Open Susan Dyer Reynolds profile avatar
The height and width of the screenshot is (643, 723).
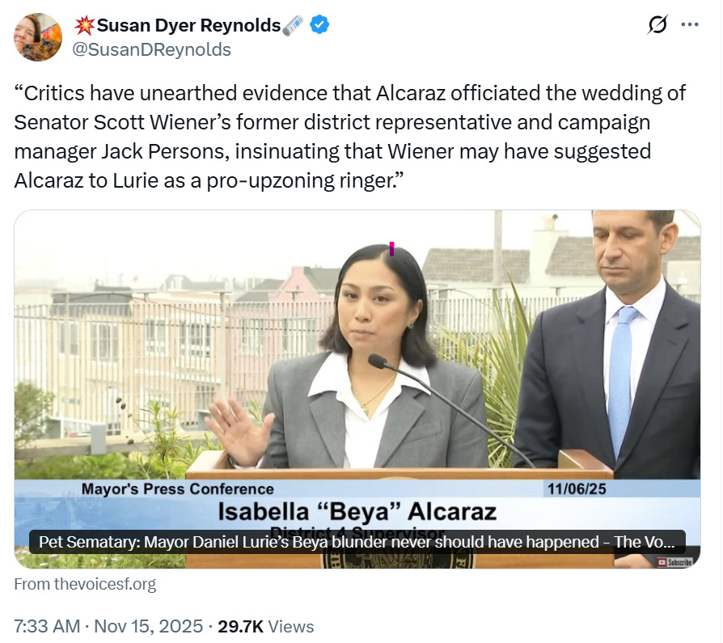pyautogui.click(x=38, y=37)
